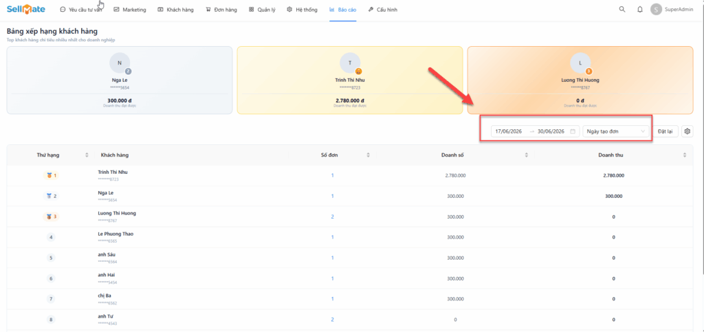
Task: Click the rank 4 badge
Action: [x=51, y=237]
